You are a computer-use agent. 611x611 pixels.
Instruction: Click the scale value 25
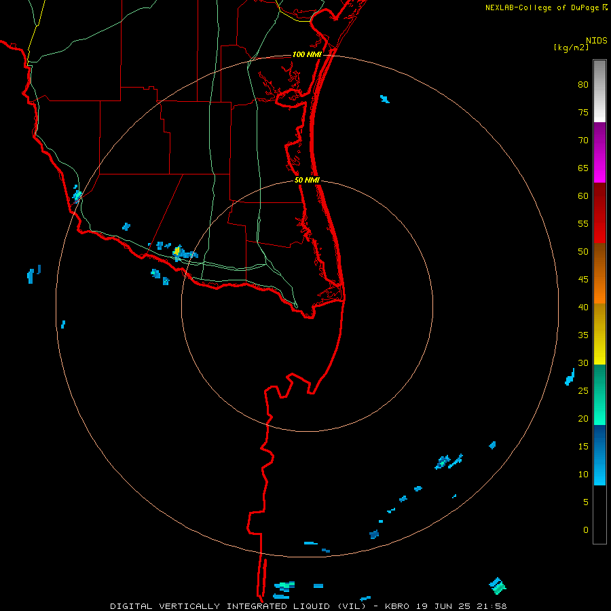(583, 390)
